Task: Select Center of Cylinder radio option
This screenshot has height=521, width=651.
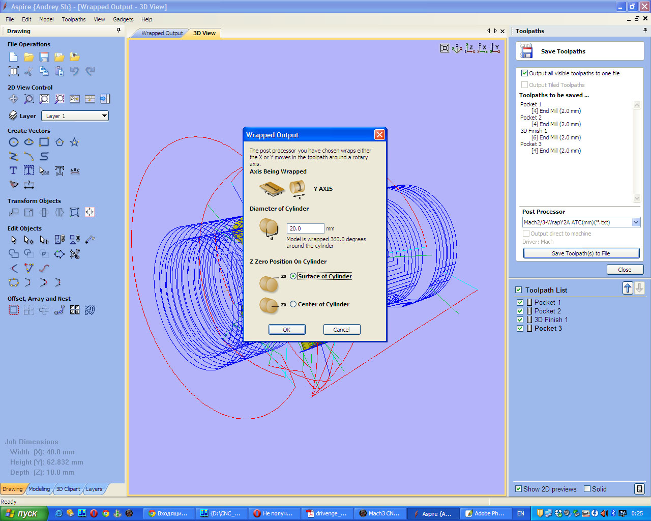Action: (293, 304)
